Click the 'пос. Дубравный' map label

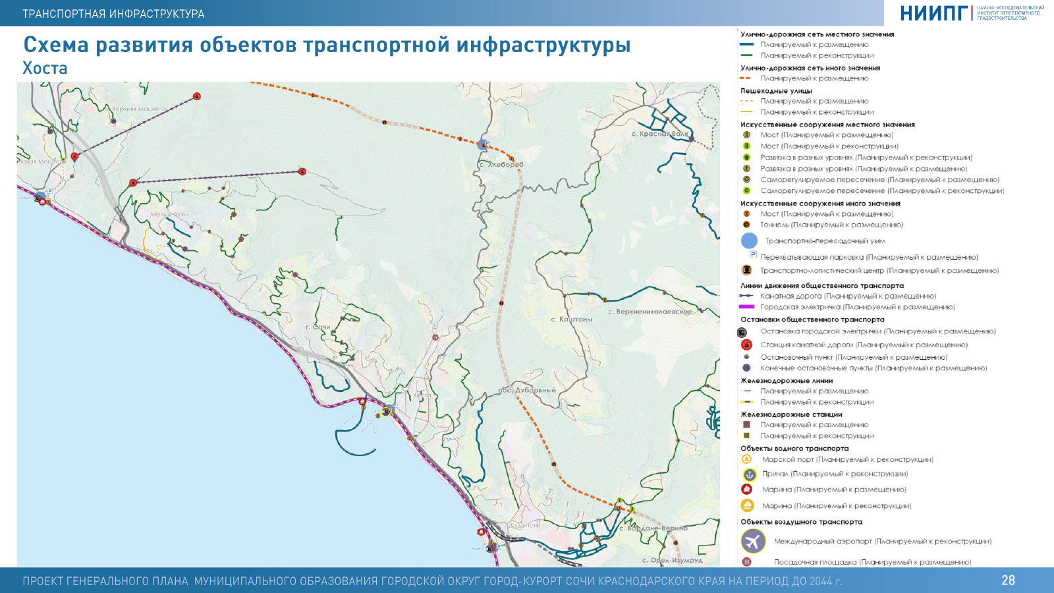[527, 390]
